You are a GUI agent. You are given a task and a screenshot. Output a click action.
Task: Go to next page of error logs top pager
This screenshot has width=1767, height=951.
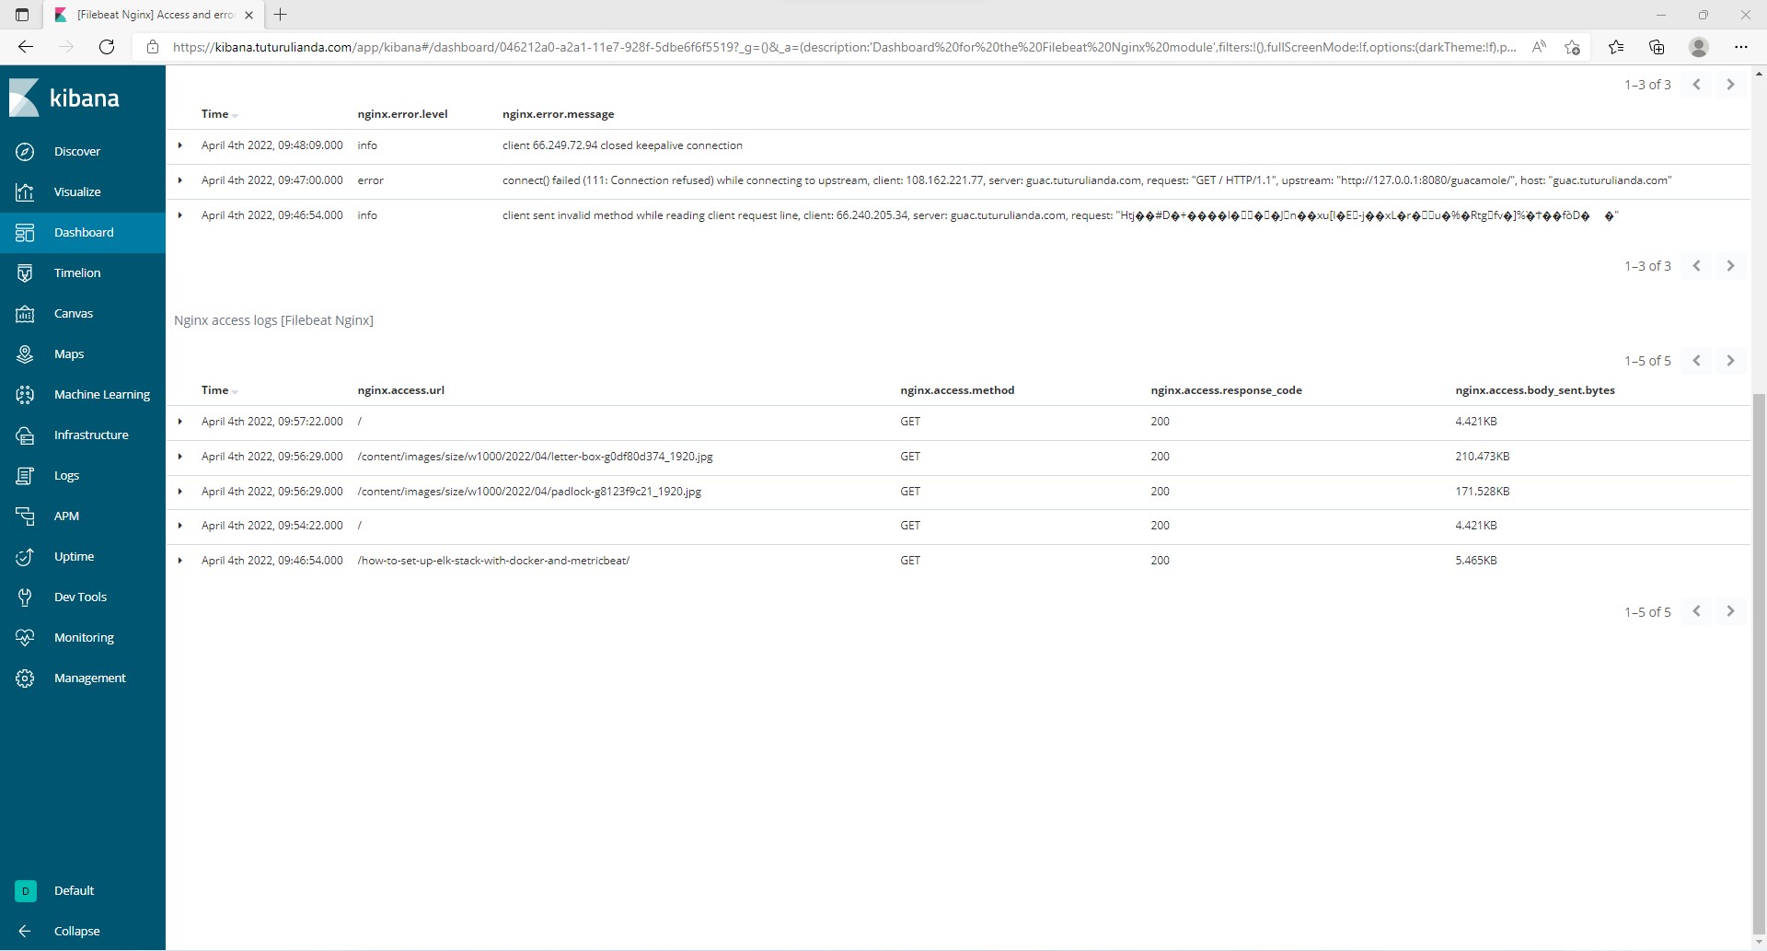pyautogui.click(x=1730, y=85)
